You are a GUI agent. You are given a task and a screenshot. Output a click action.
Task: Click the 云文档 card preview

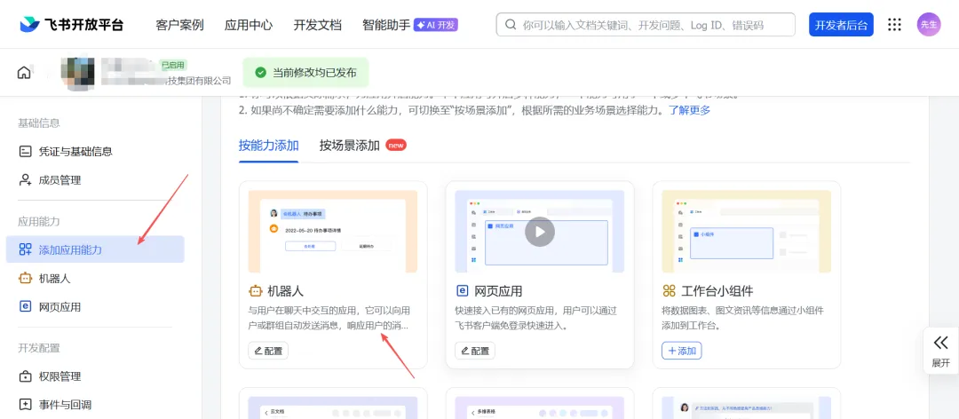333,407
